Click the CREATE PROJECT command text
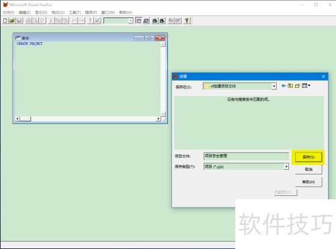 pyautogui.click(x=30, y=44)
